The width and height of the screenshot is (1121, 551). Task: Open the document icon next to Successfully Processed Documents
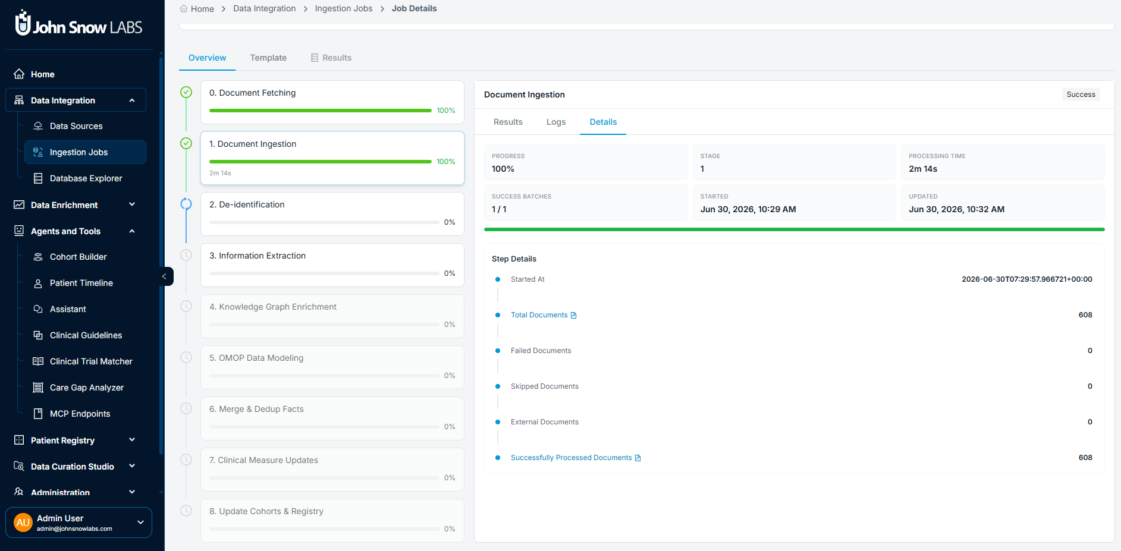(638, 458)
